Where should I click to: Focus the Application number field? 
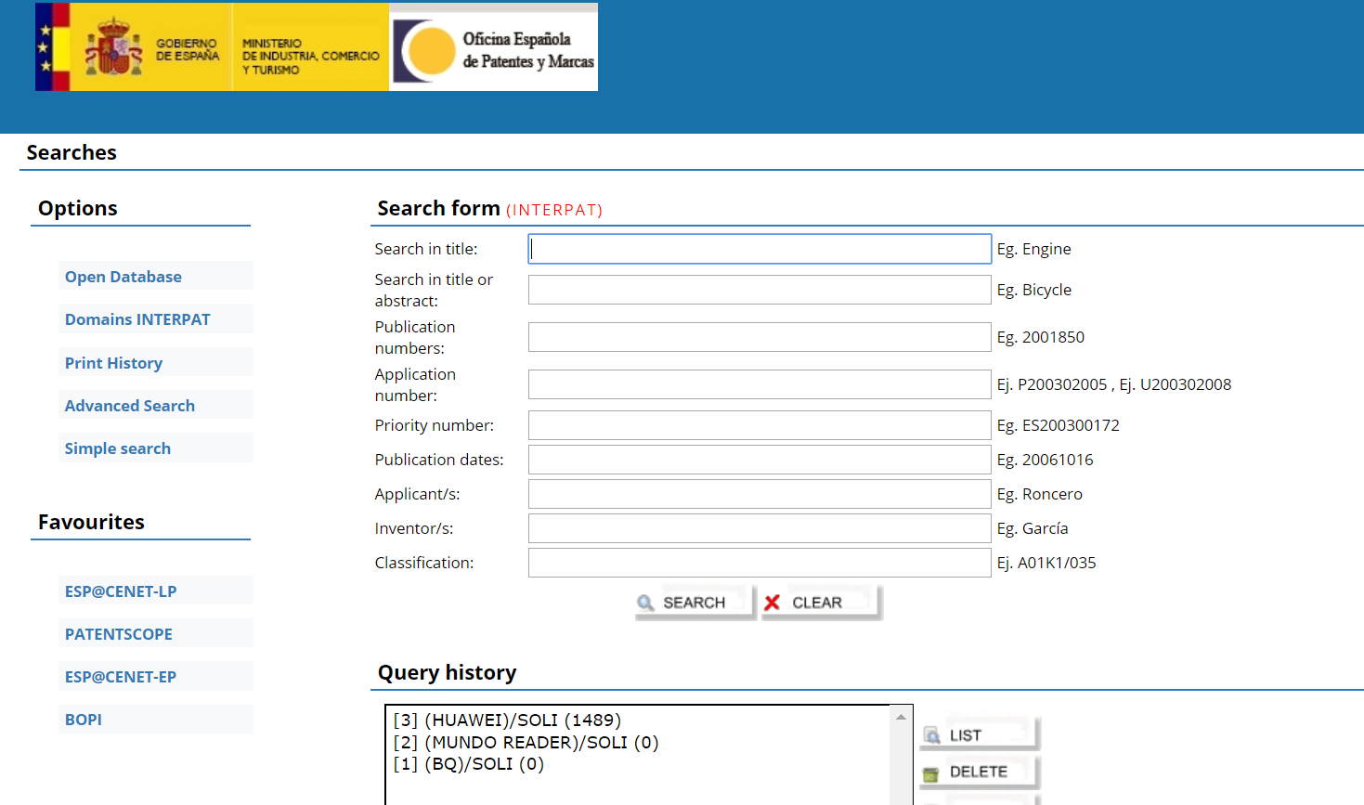pyautogui.click(x=760, y=384)
